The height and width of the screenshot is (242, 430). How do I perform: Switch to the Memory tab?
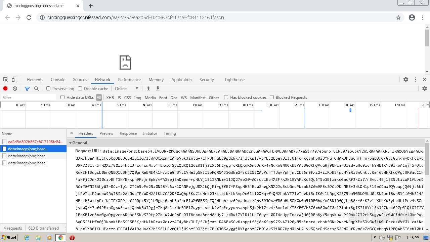[156, 80]
